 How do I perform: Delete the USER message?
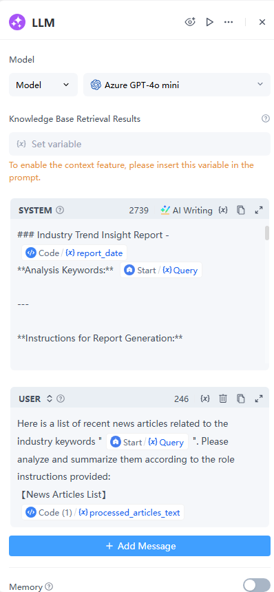coord(223,399)
